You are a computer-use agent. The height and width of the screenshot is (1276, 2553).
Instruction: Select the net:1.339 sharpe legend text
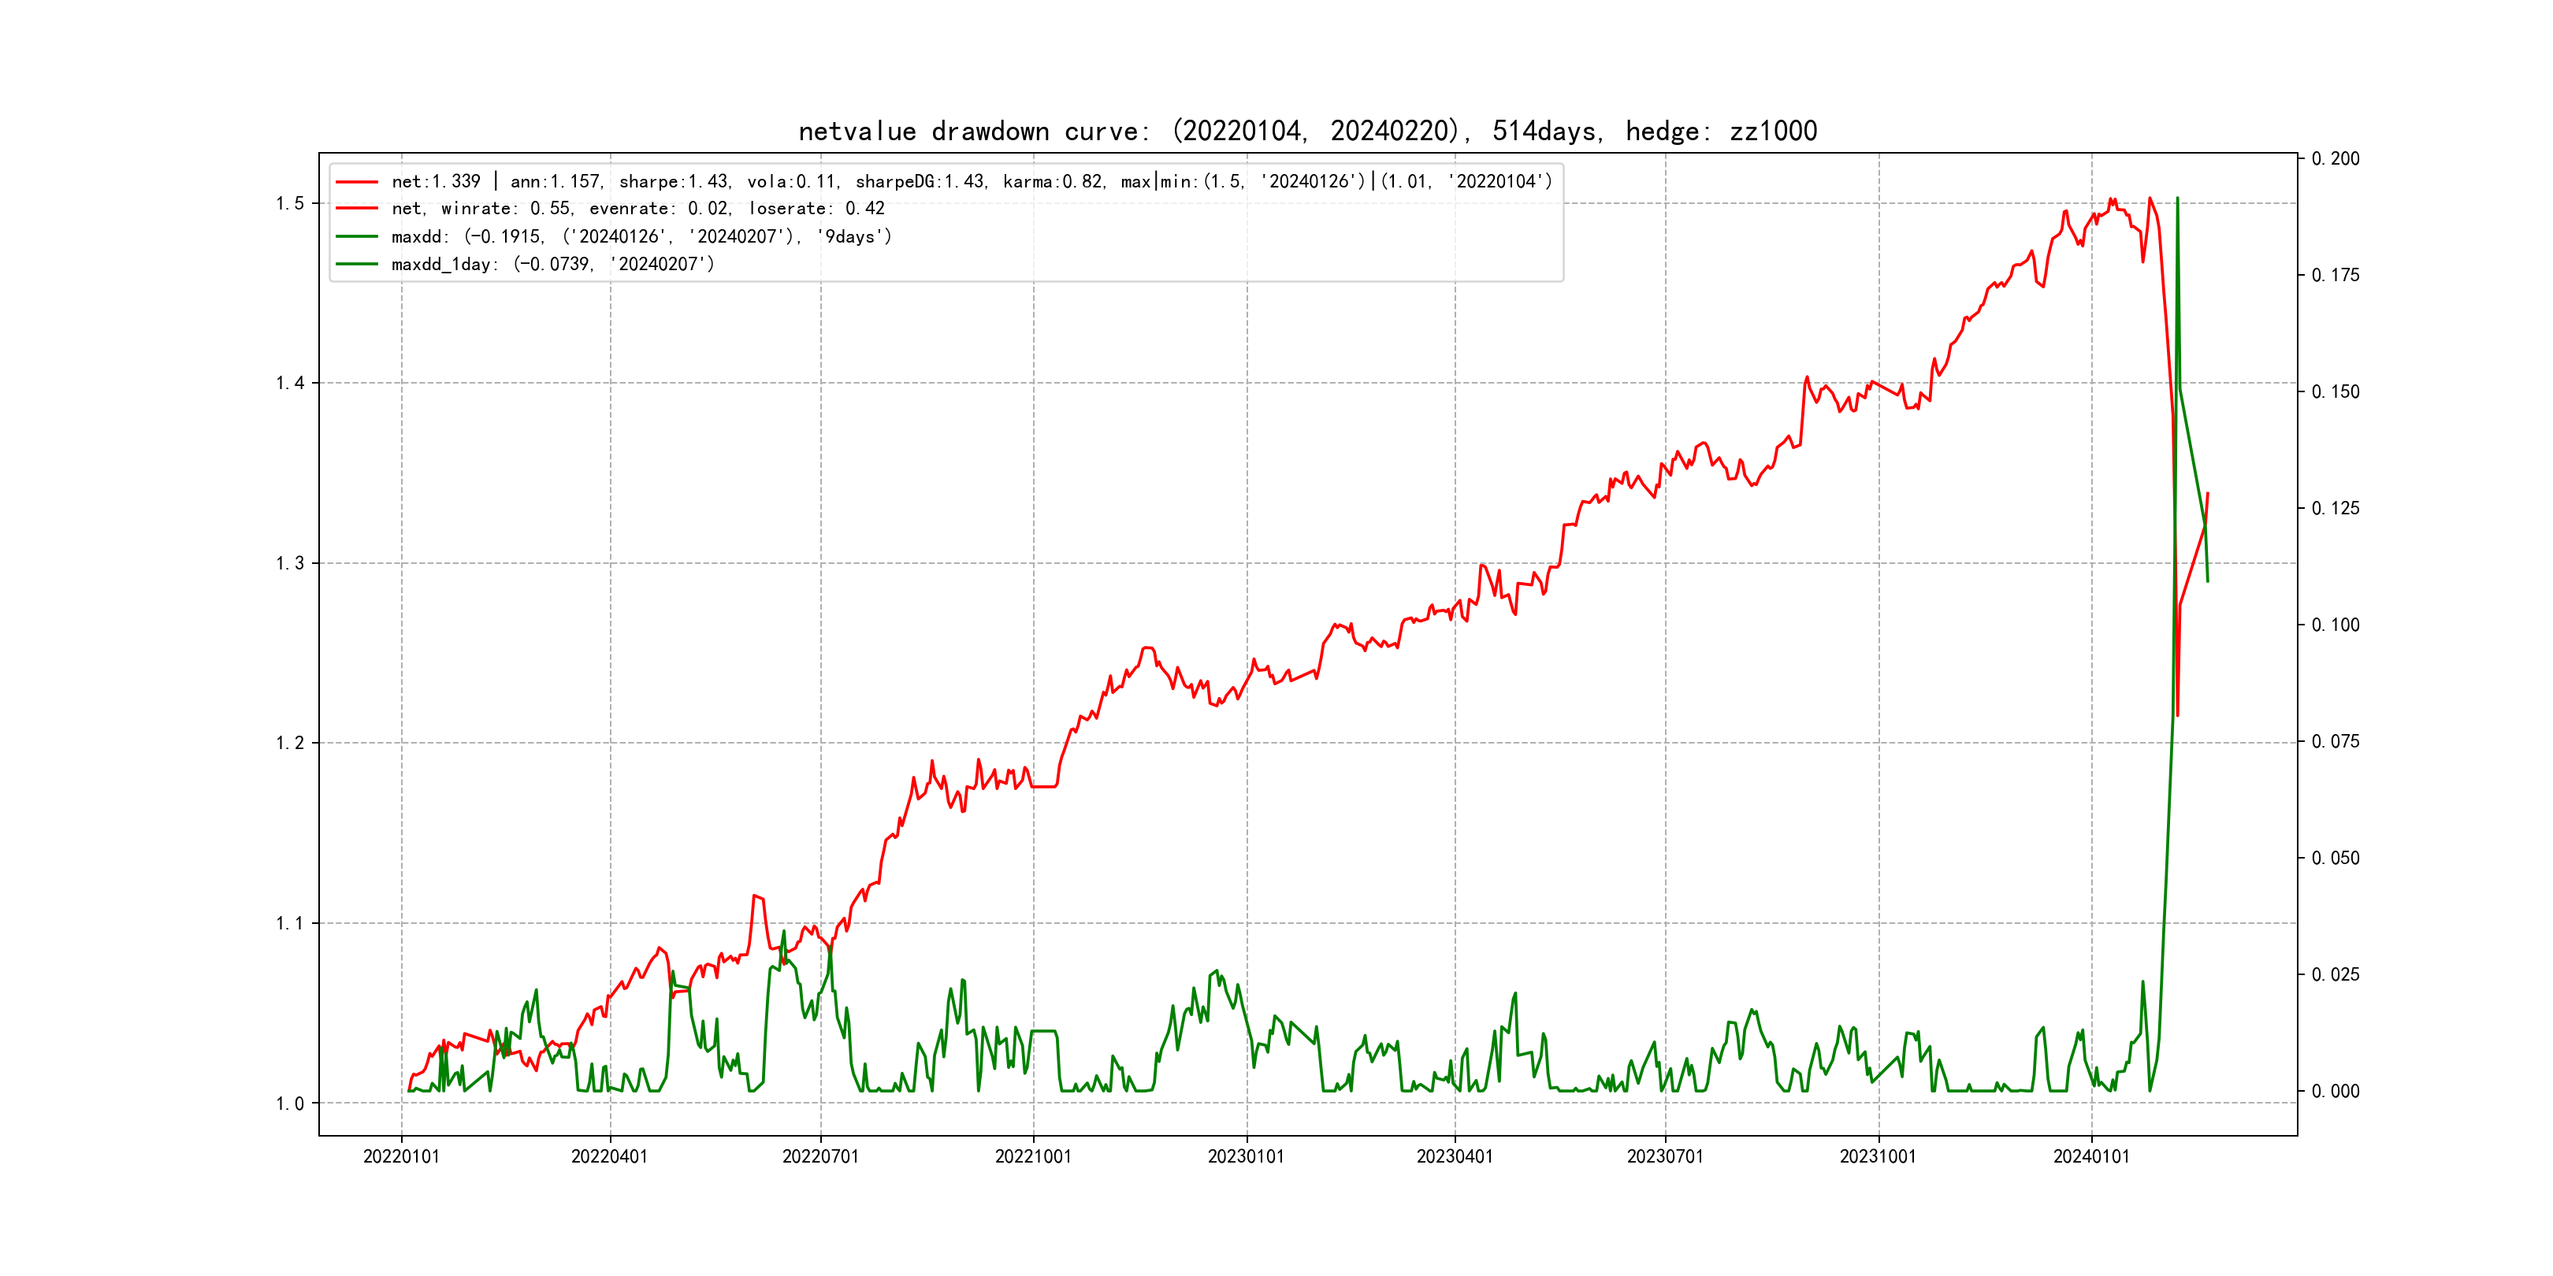pyautogui.click(x=972, y=181)
